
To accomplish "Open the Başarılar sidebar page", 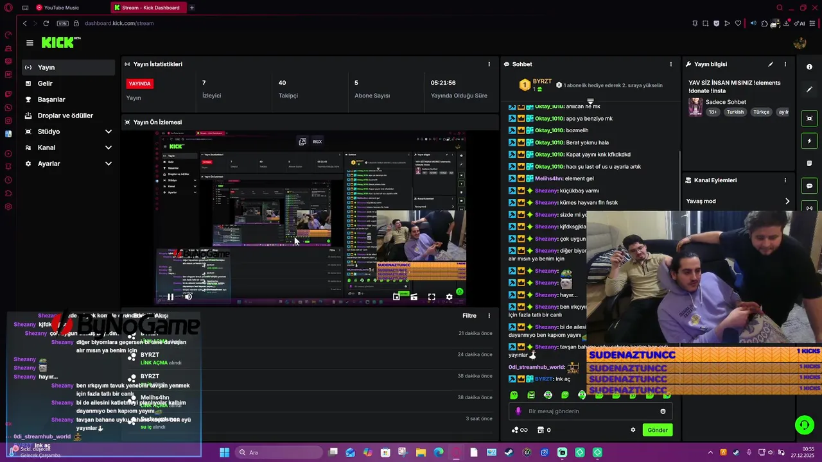I will (x=68, y=99).
